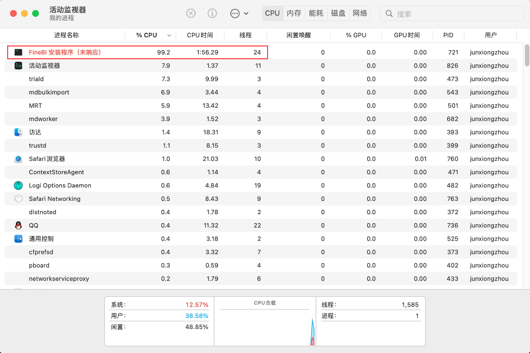
Task: Click the Safari Networking shield icon
Action: pos(18,199)
